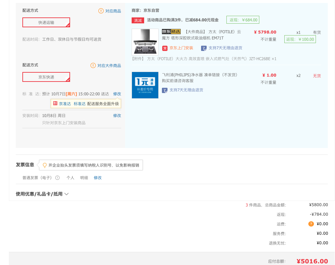Screen dimensions: 335x265
Task: Click the 返现: ¥684.00 badge
Action: point(243,20)
